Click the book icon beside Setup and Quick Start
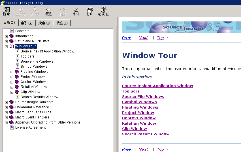The image size is (241, 152). 12,41
